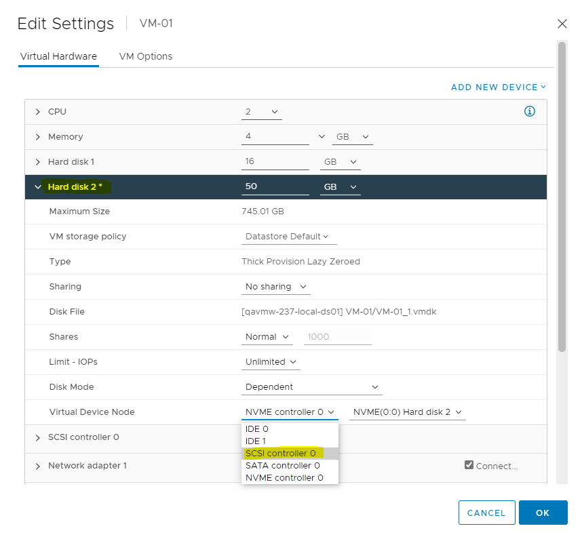Choose SATA controller 0 in dropdown list
Image resolution: width=582 pixels, height=539 pixels.
pos(290,466)
